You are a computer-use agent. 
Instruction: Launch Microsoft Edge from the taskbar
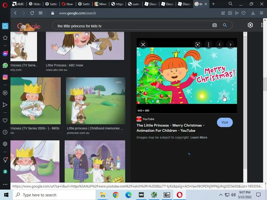[x=128, y=195]
